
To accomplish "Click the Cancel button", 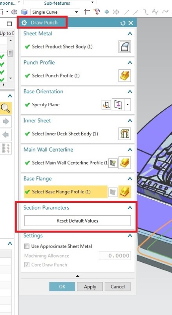I will click(118, 287).
